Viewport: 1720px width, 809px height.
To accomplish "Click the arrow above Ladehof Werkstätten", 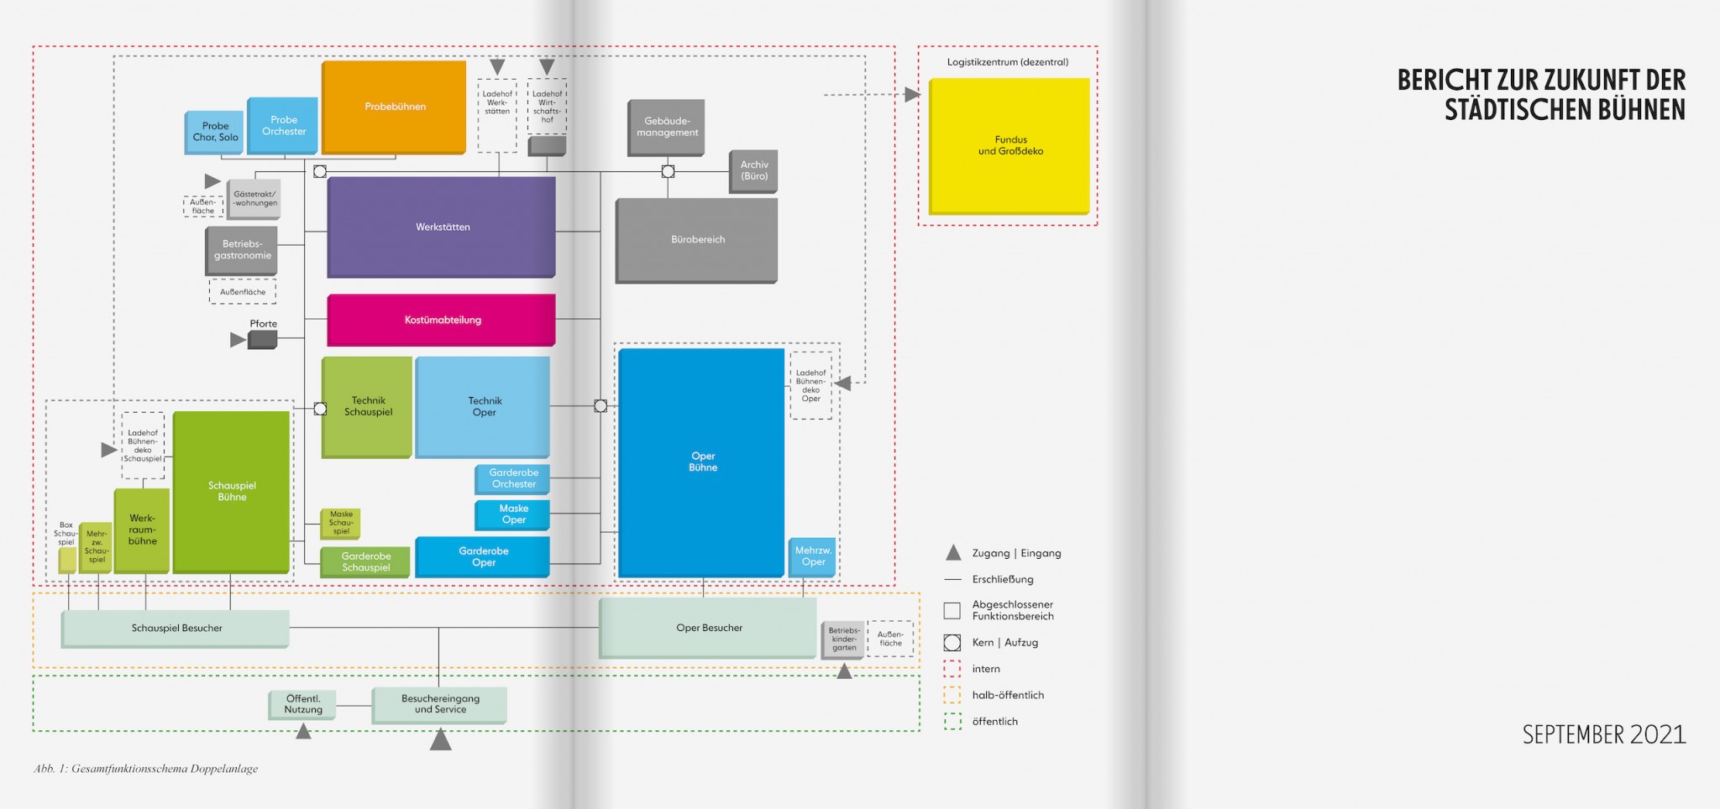I will point(497,66).
